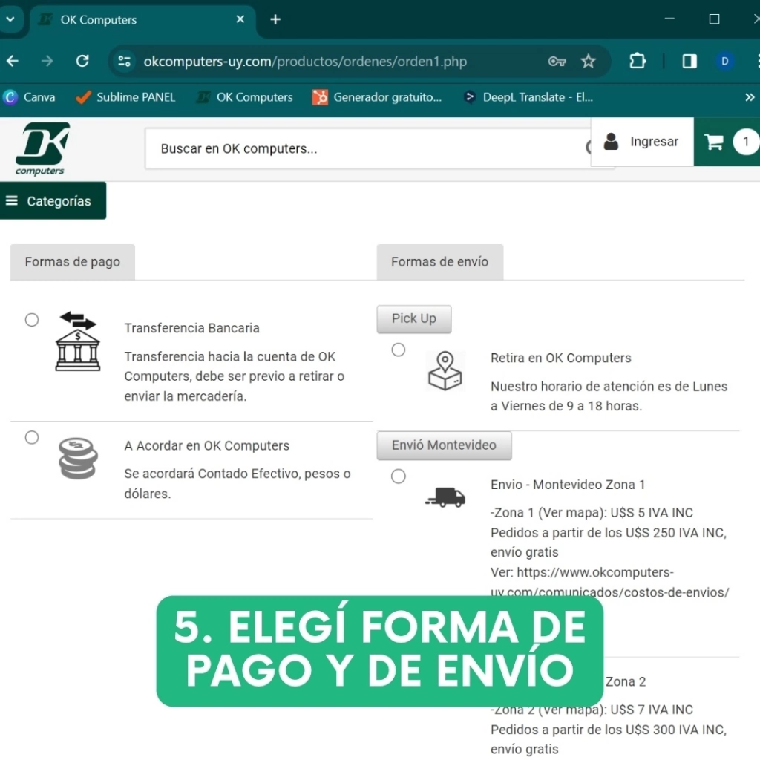Bookmark this page with star icon
The image size is (760, 760).
pos(589,61)
